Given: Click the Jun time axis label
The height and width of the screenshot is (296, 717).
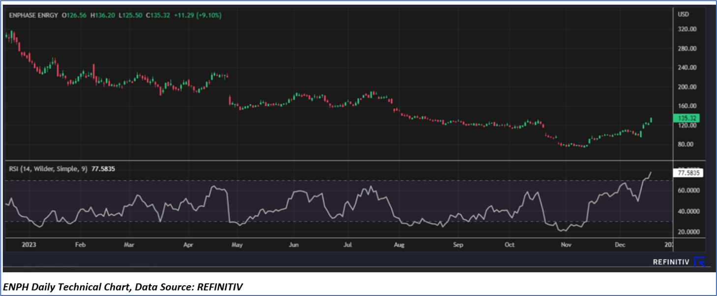Looking at the screenshot, I should click(x=294, y=244).
